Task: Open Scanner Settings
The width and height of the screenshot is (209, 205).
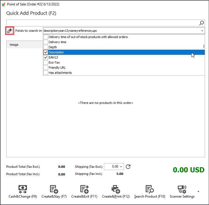Action: click(182, 192)
